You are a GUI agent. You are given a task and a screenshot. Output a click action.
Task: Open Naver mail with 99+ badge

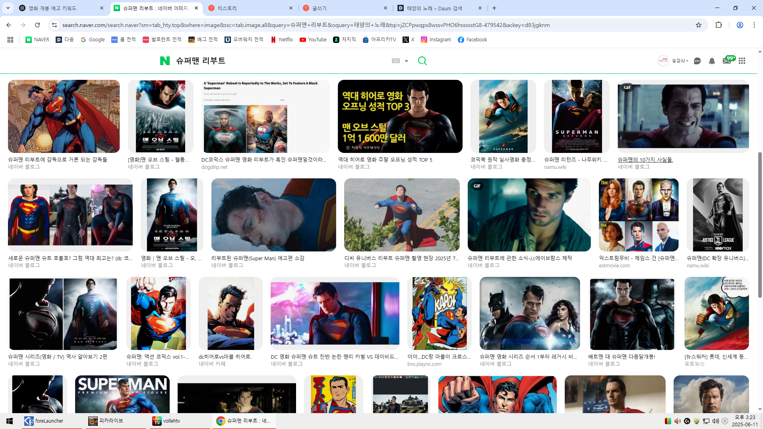(727, 61)
